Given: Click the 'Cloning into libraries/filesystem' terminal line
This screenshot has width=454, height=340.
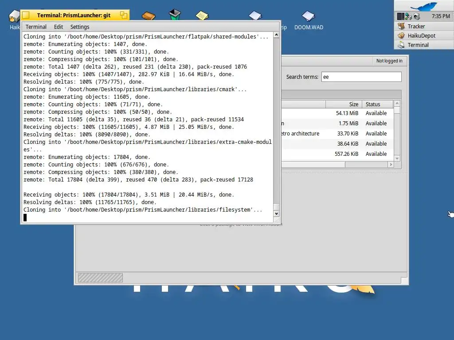Looking at the screenshot, I should 143,209.
